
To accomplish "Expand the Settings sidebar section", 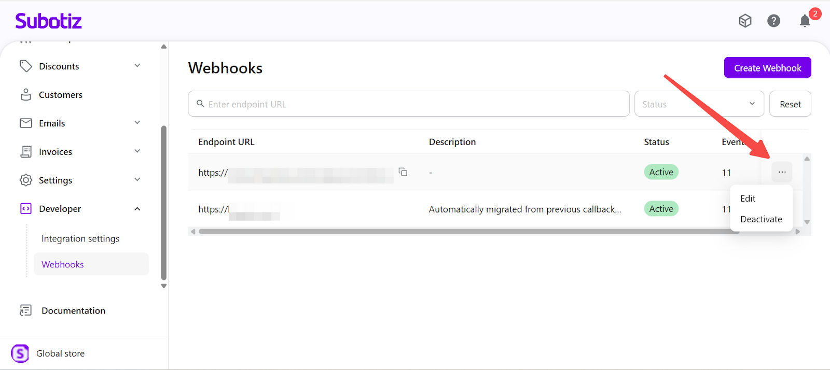I will click(x=137, y=180).
